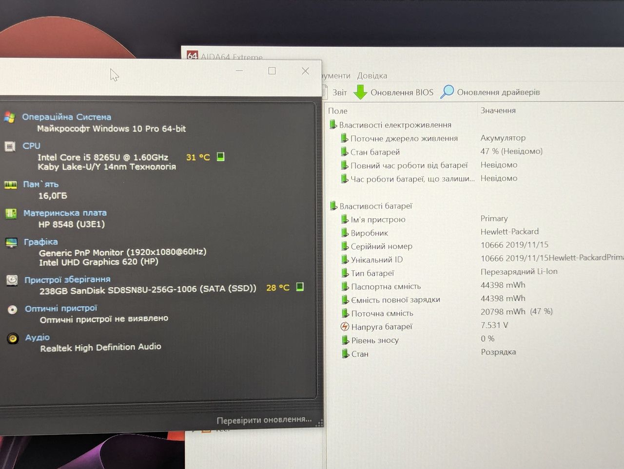The height and width of the screenshot is (469, 624).
Task: Click the disc icon beside Оптичні пристрої
Action: tap(13, 309)
